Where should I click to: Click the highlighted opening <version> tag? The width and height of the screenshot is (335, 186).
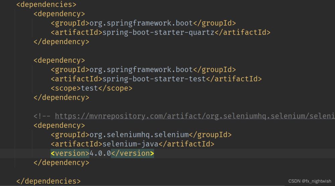pos(70,153)
